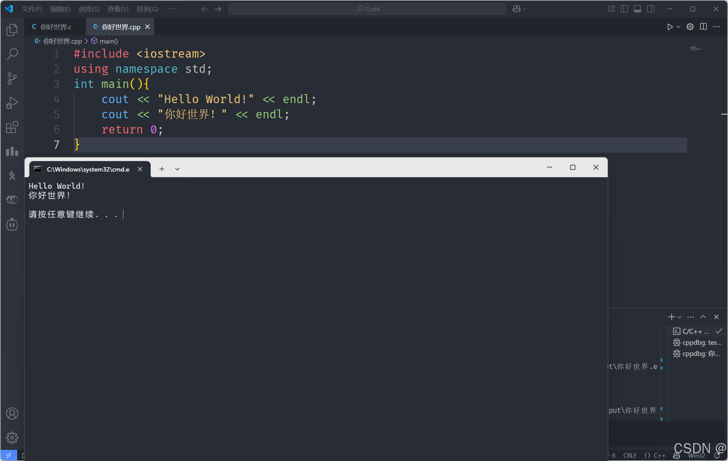
Task: Open the Manage gear at sidebar bottom
Action: (x=12, y=438)
